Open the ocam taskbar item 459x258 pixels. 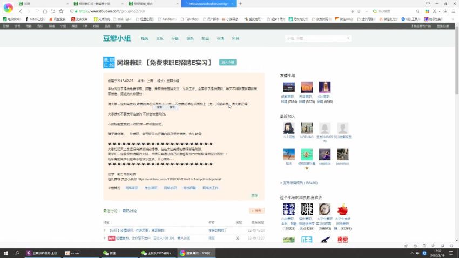point(81,253)
